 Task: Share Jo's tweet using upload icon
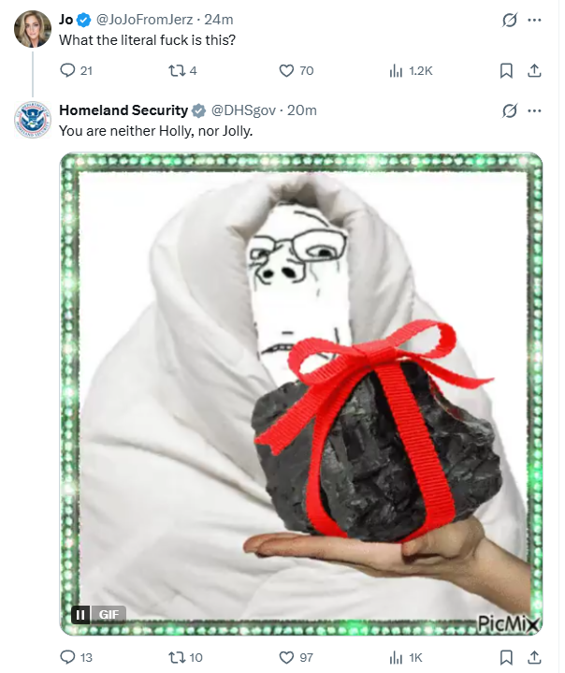click(534, 71)
